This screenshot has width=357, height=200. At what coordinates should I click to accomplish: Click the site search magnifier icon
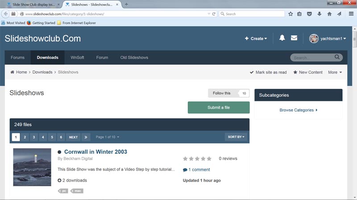point(337,57)
